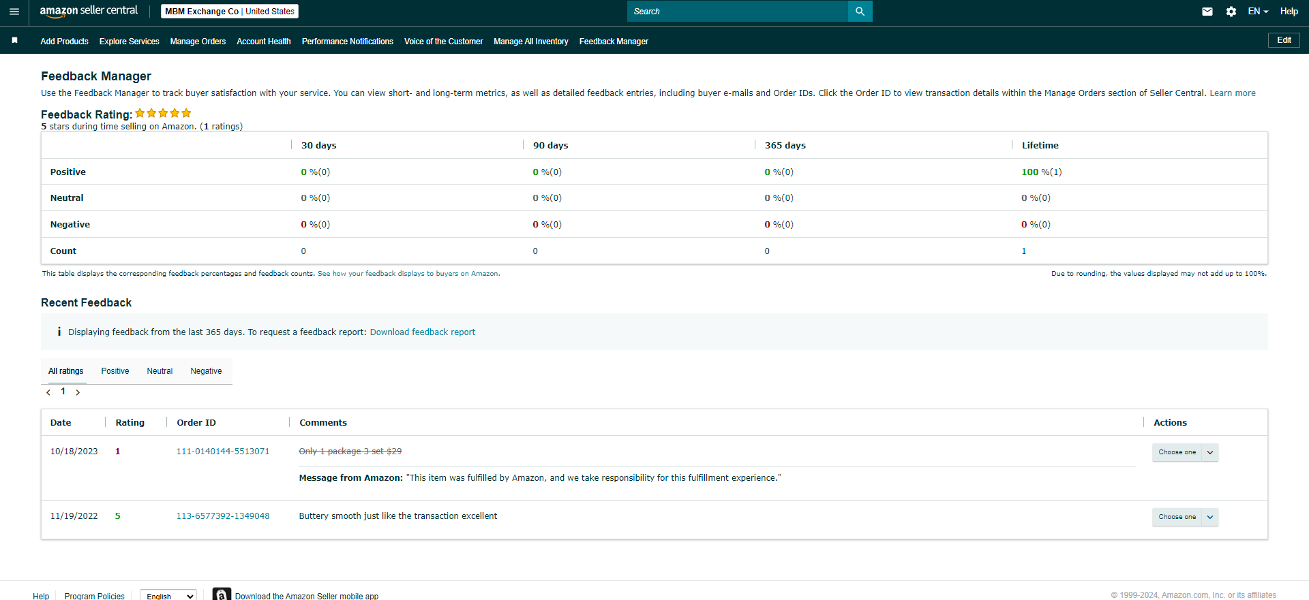Click the info icon beside feedback notice

pos(59,332)
